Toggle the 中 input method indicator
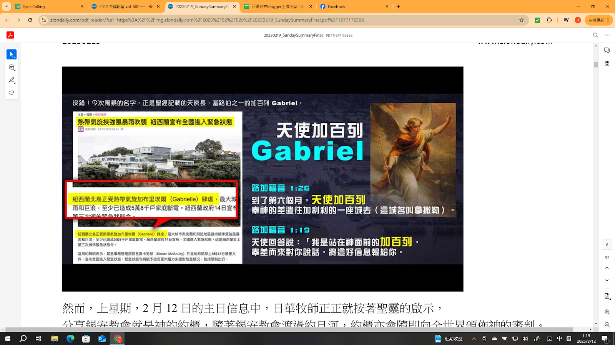The height and width of the screenshot is (345, 615). 559,338
